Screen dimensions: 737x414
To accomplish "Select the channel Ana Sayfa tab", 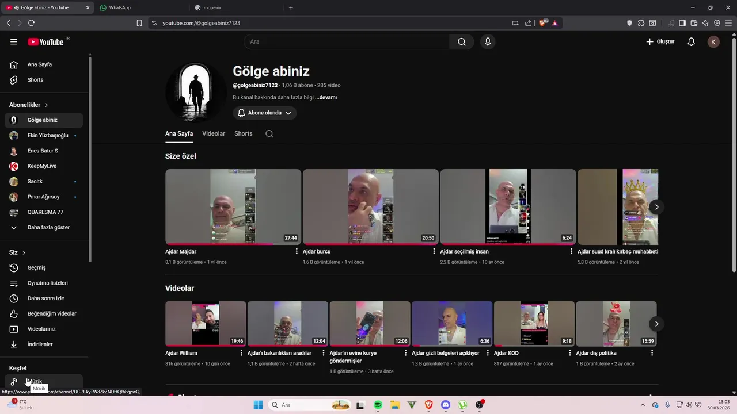I will (179, 133).
